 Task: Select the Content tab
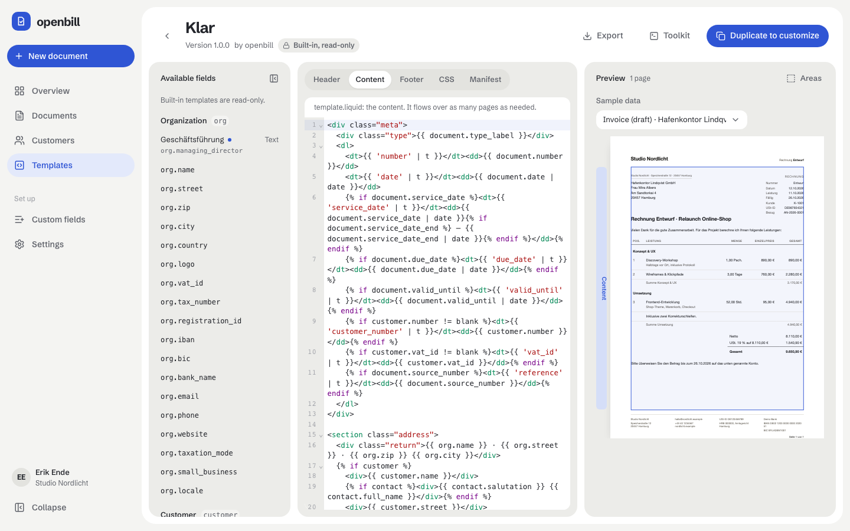click(x=370, y=80)
